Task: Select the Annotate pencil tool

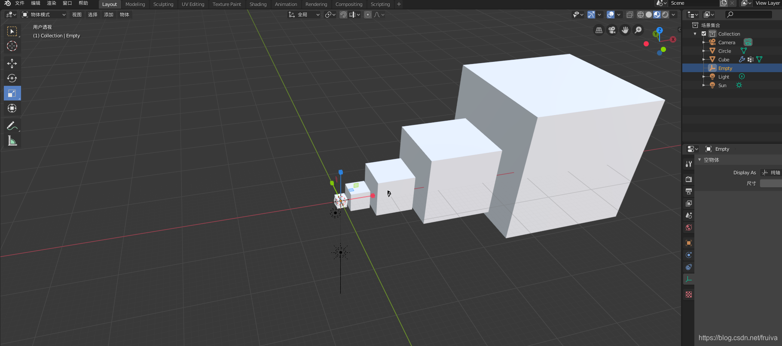Action: pyautogui.click(x=12, y=126)
